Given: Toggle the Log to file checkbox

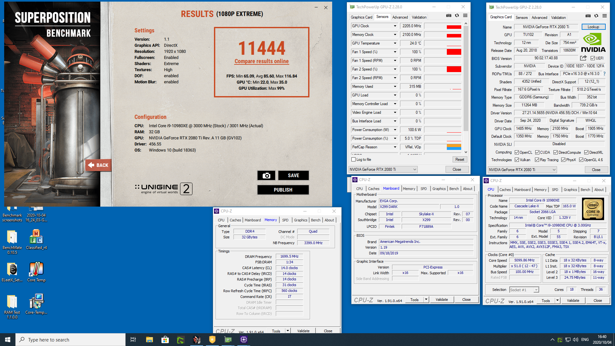Looking at the screenshot, I should 354,160.
